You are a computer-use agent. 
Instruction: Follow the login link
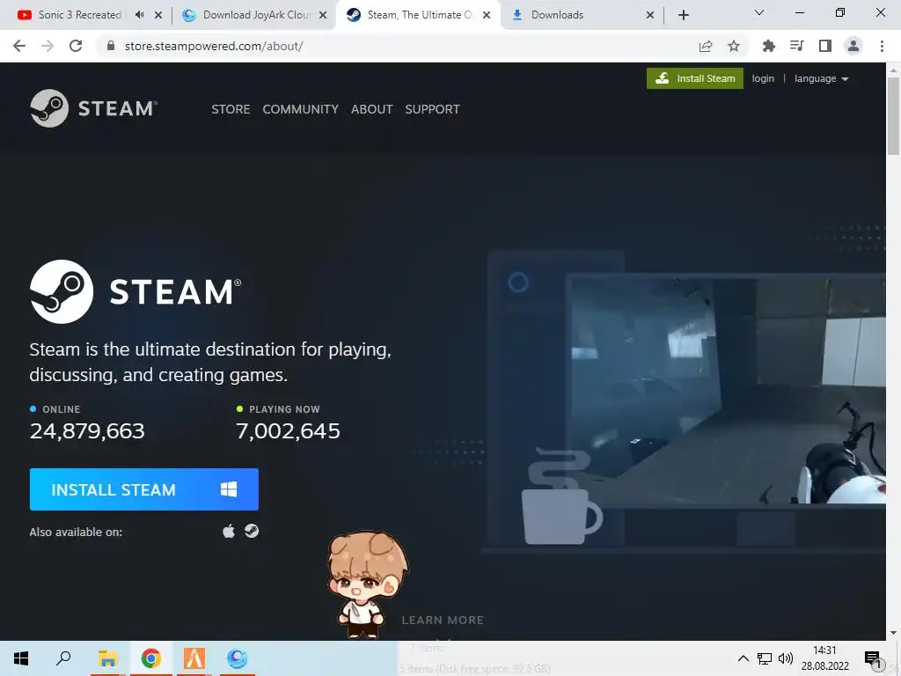click(763, 78)
